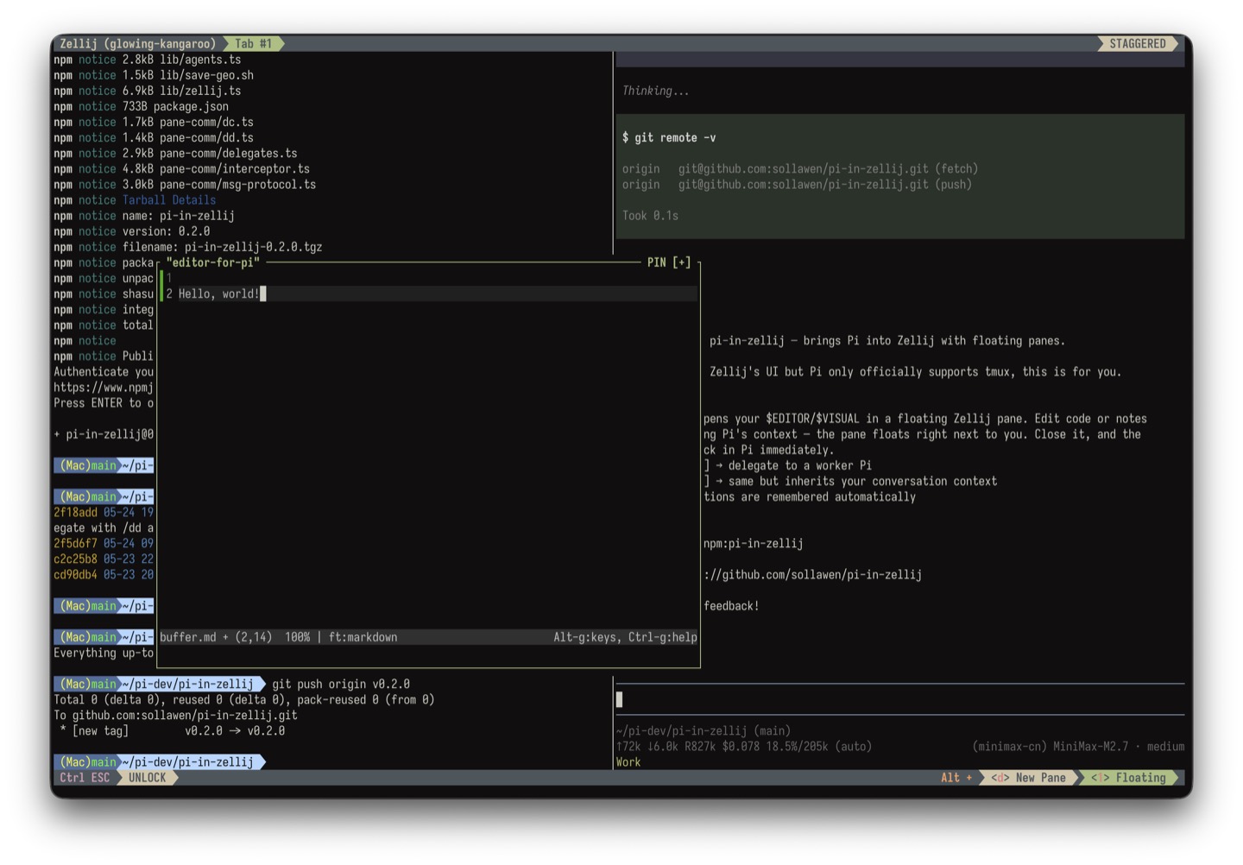Screen dimensions: 1243x865
Task: Click the <l> Floating shortcut
Action: 1128,778
